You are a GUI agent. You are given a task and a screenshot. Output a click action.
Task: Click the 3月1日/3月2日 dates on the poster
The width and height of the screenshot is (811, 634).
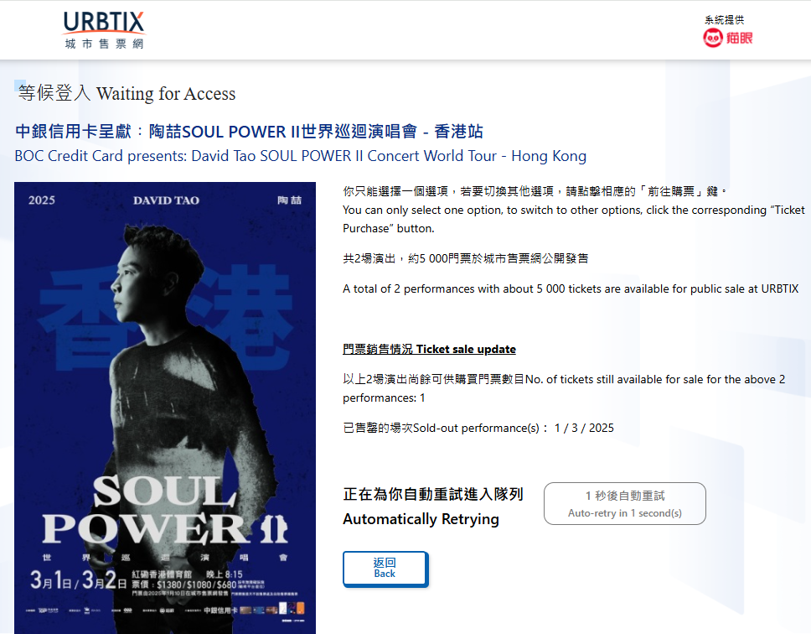(x=78, y=579)
